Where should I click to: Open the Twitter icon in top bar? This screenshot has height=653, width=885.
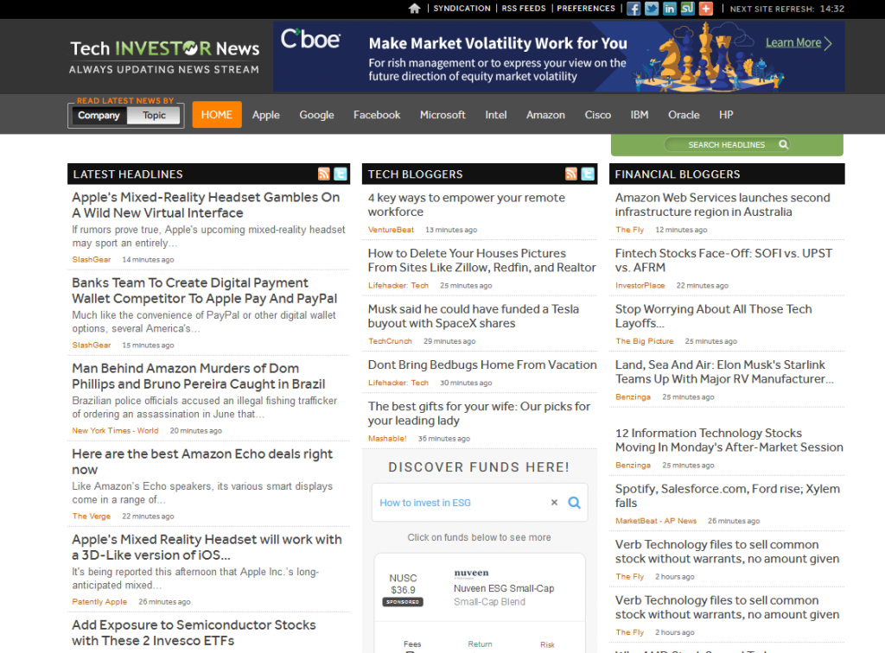652,9
